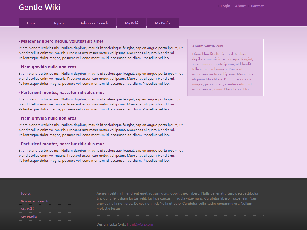Open the article 'Maecenas libero neque, volutpat sit amet'
The height and width of the screenshot is (230, 307).
click(x=62, y=41)
